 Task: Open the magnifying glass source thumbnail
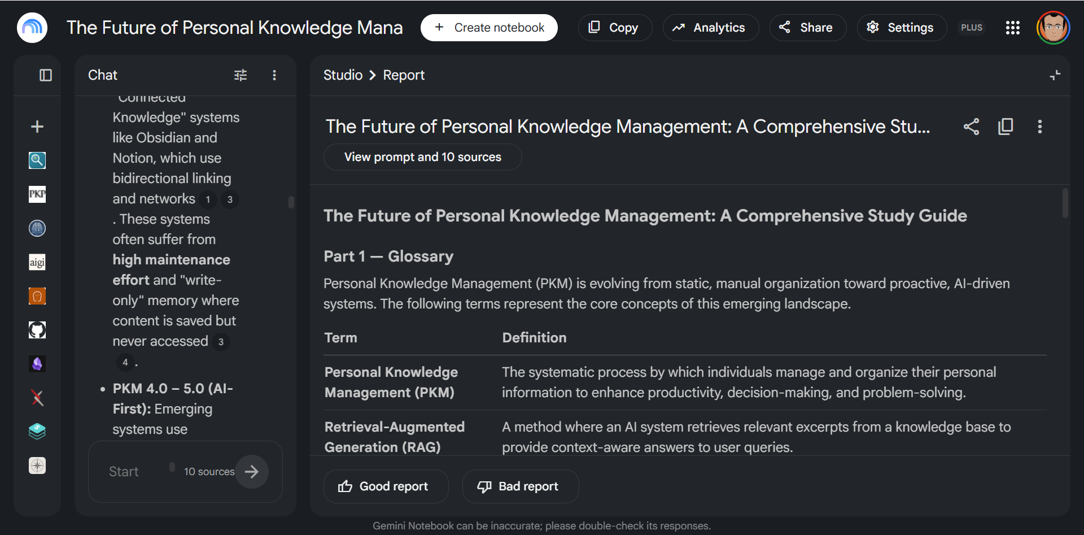[x=37, y=160]
